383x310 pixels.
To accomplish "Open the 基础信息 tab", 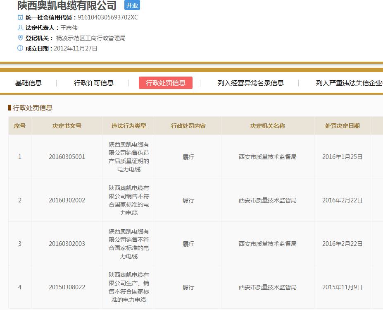I will coord(29,83).
